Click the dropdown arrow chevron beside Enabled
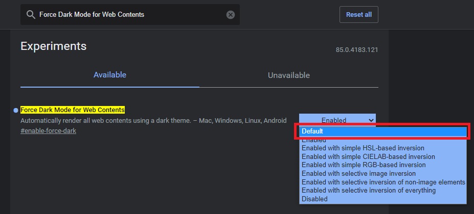Image resolution: width=474 pixels, height=214 pixels. pyautogui.click(x=371, y=120)
